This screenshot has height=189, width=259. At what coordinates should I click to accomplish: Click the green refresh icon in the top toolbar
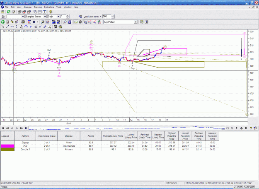9,12
